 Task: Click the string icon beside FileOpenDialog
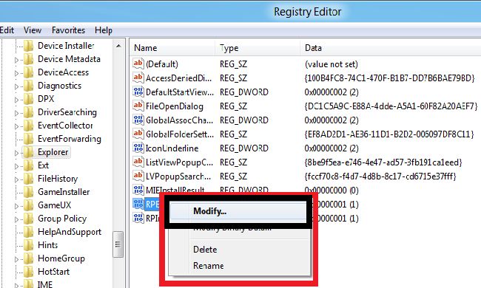138,106
